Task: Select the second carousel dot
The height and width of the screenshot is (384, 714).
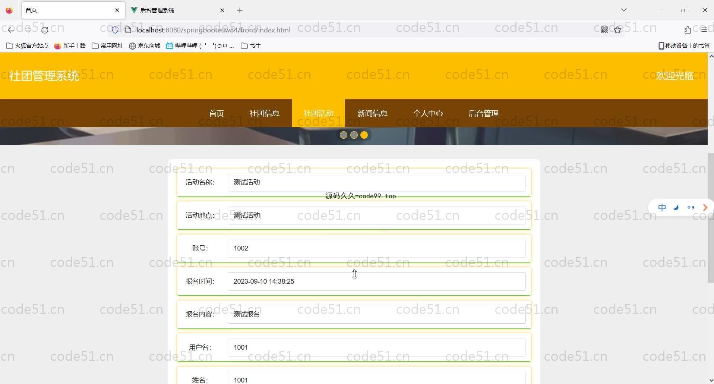Action: point(354,135)
